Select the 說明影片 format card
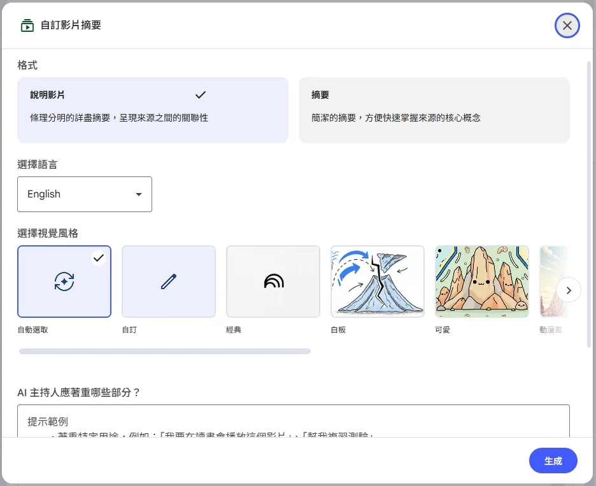Screen dimensions: 596x486 point(153,108)
